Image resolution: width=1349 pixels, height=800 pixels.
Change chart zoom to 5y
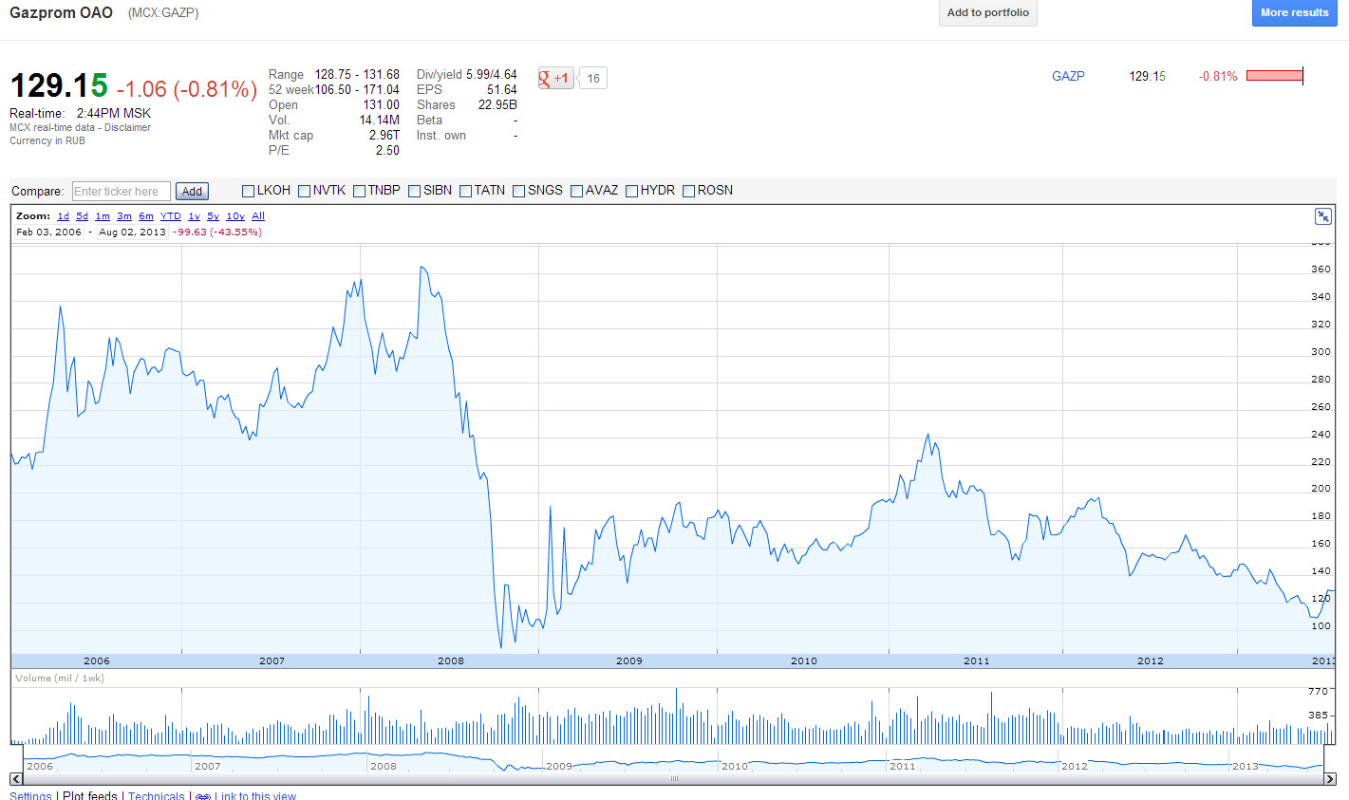pyautogui.click(x=213, y=216)
